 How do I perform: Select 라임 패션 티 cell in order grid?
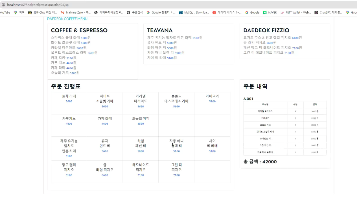[x=141, y=148]
